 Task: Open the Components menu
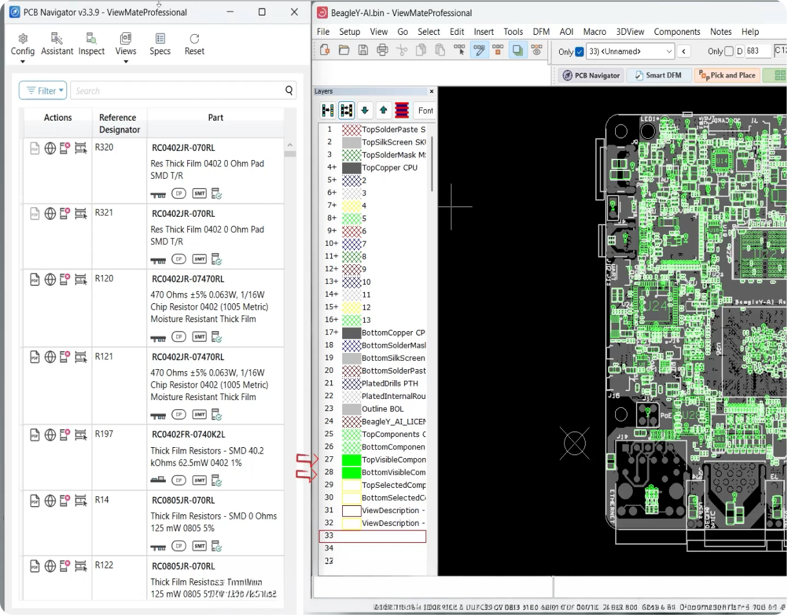tap(677, 32)
